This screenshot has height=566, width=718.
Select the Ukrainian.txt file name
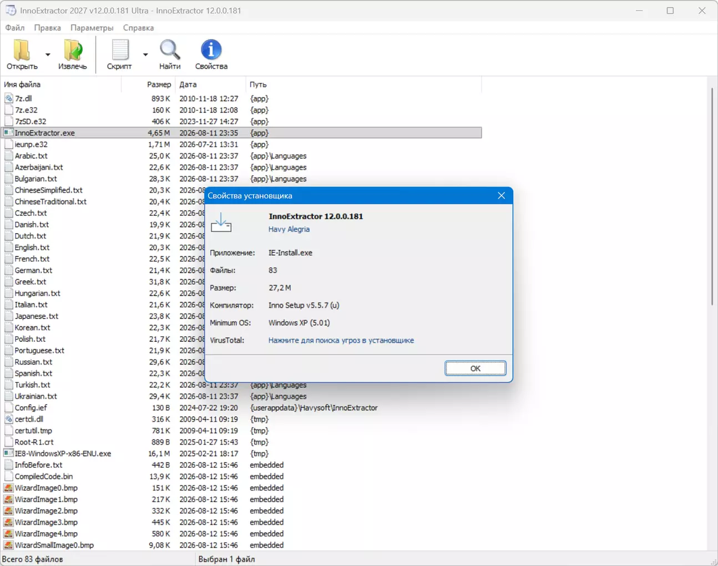click(36, 396)
